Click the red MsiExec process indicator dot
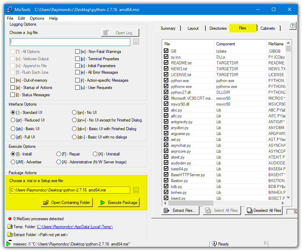302x251 pixels. 10,219
